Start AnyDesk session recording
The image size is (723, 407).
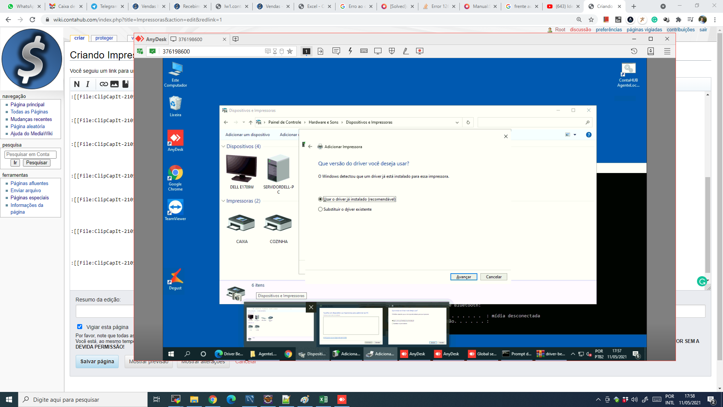coord(419,51)
